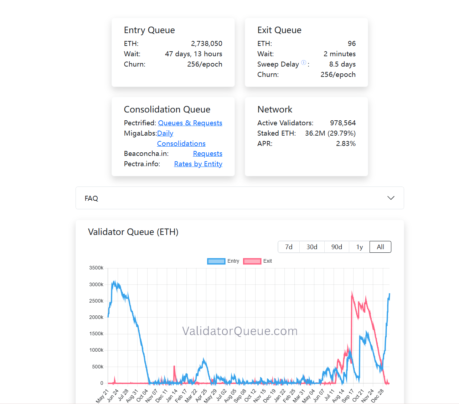Image resolution: width=459 pixels, height=404 pixels.
Task: Click the ValidatorQueue.com watermark on the chart
Action: click(x=240, y=331)
